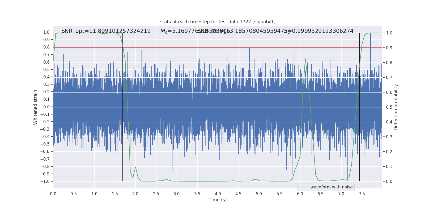Click the 'Time (s)' x-axis label

(218, 200)
